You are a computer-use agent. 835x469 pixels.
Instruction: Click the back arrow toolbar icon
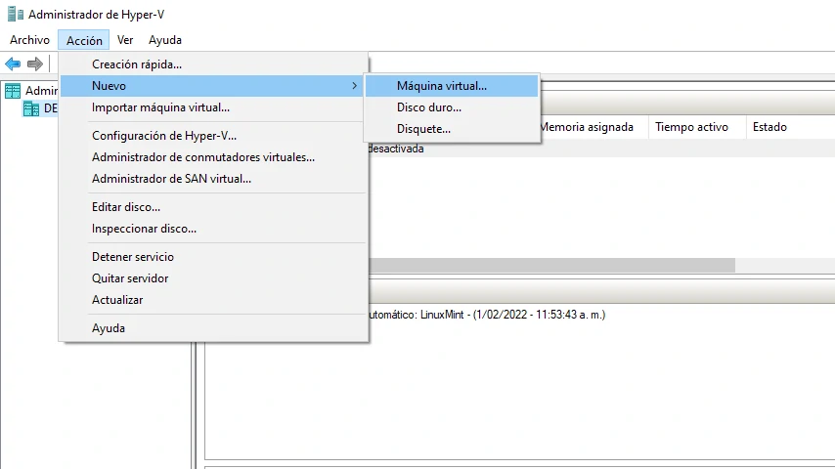coord(13,64)
